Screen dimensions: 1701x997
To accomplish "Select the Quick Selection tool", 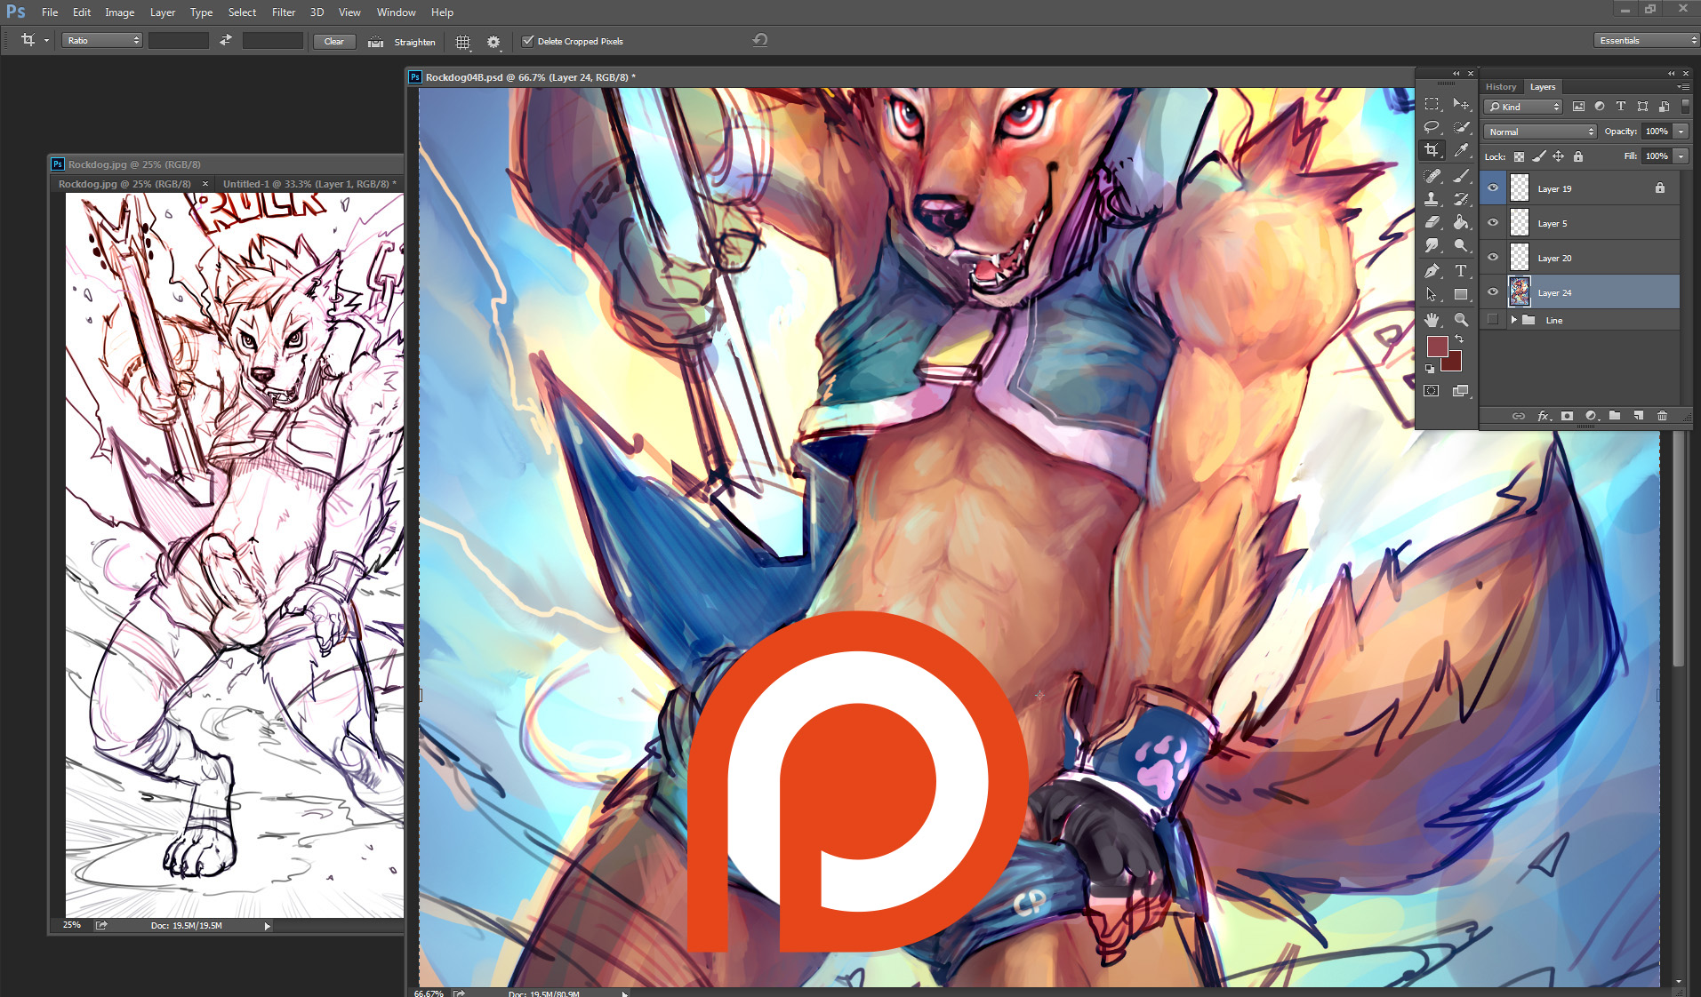I will coord(1460,127).
